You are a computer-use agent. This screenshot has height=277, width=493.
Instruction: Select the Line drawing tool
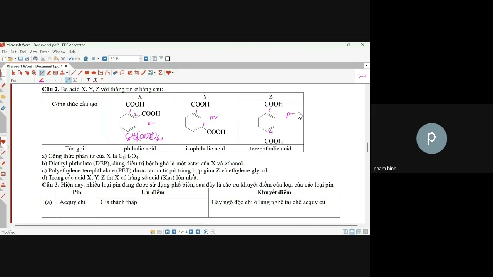pos(74,73)
